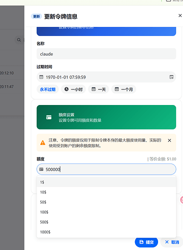
Task: Click the card icon in 额度设置 banner
Action: [49, 117]
